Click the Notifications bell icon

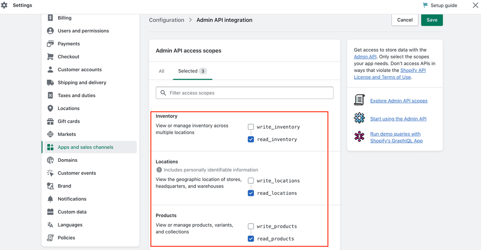pyautogui.click(x=50, y=199)
